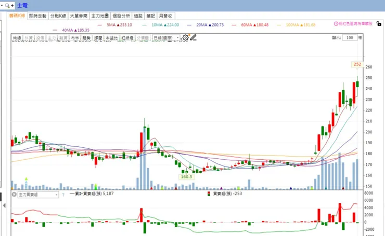Screen dimensions: 385x236
Task: Toggle the 撐壓 overlay button
Action: (x=98, y=38)
